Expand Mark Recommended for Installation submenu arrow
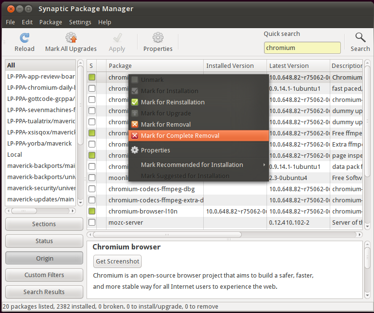This screenshot has width=374, height=313. [x=264, y=165]
